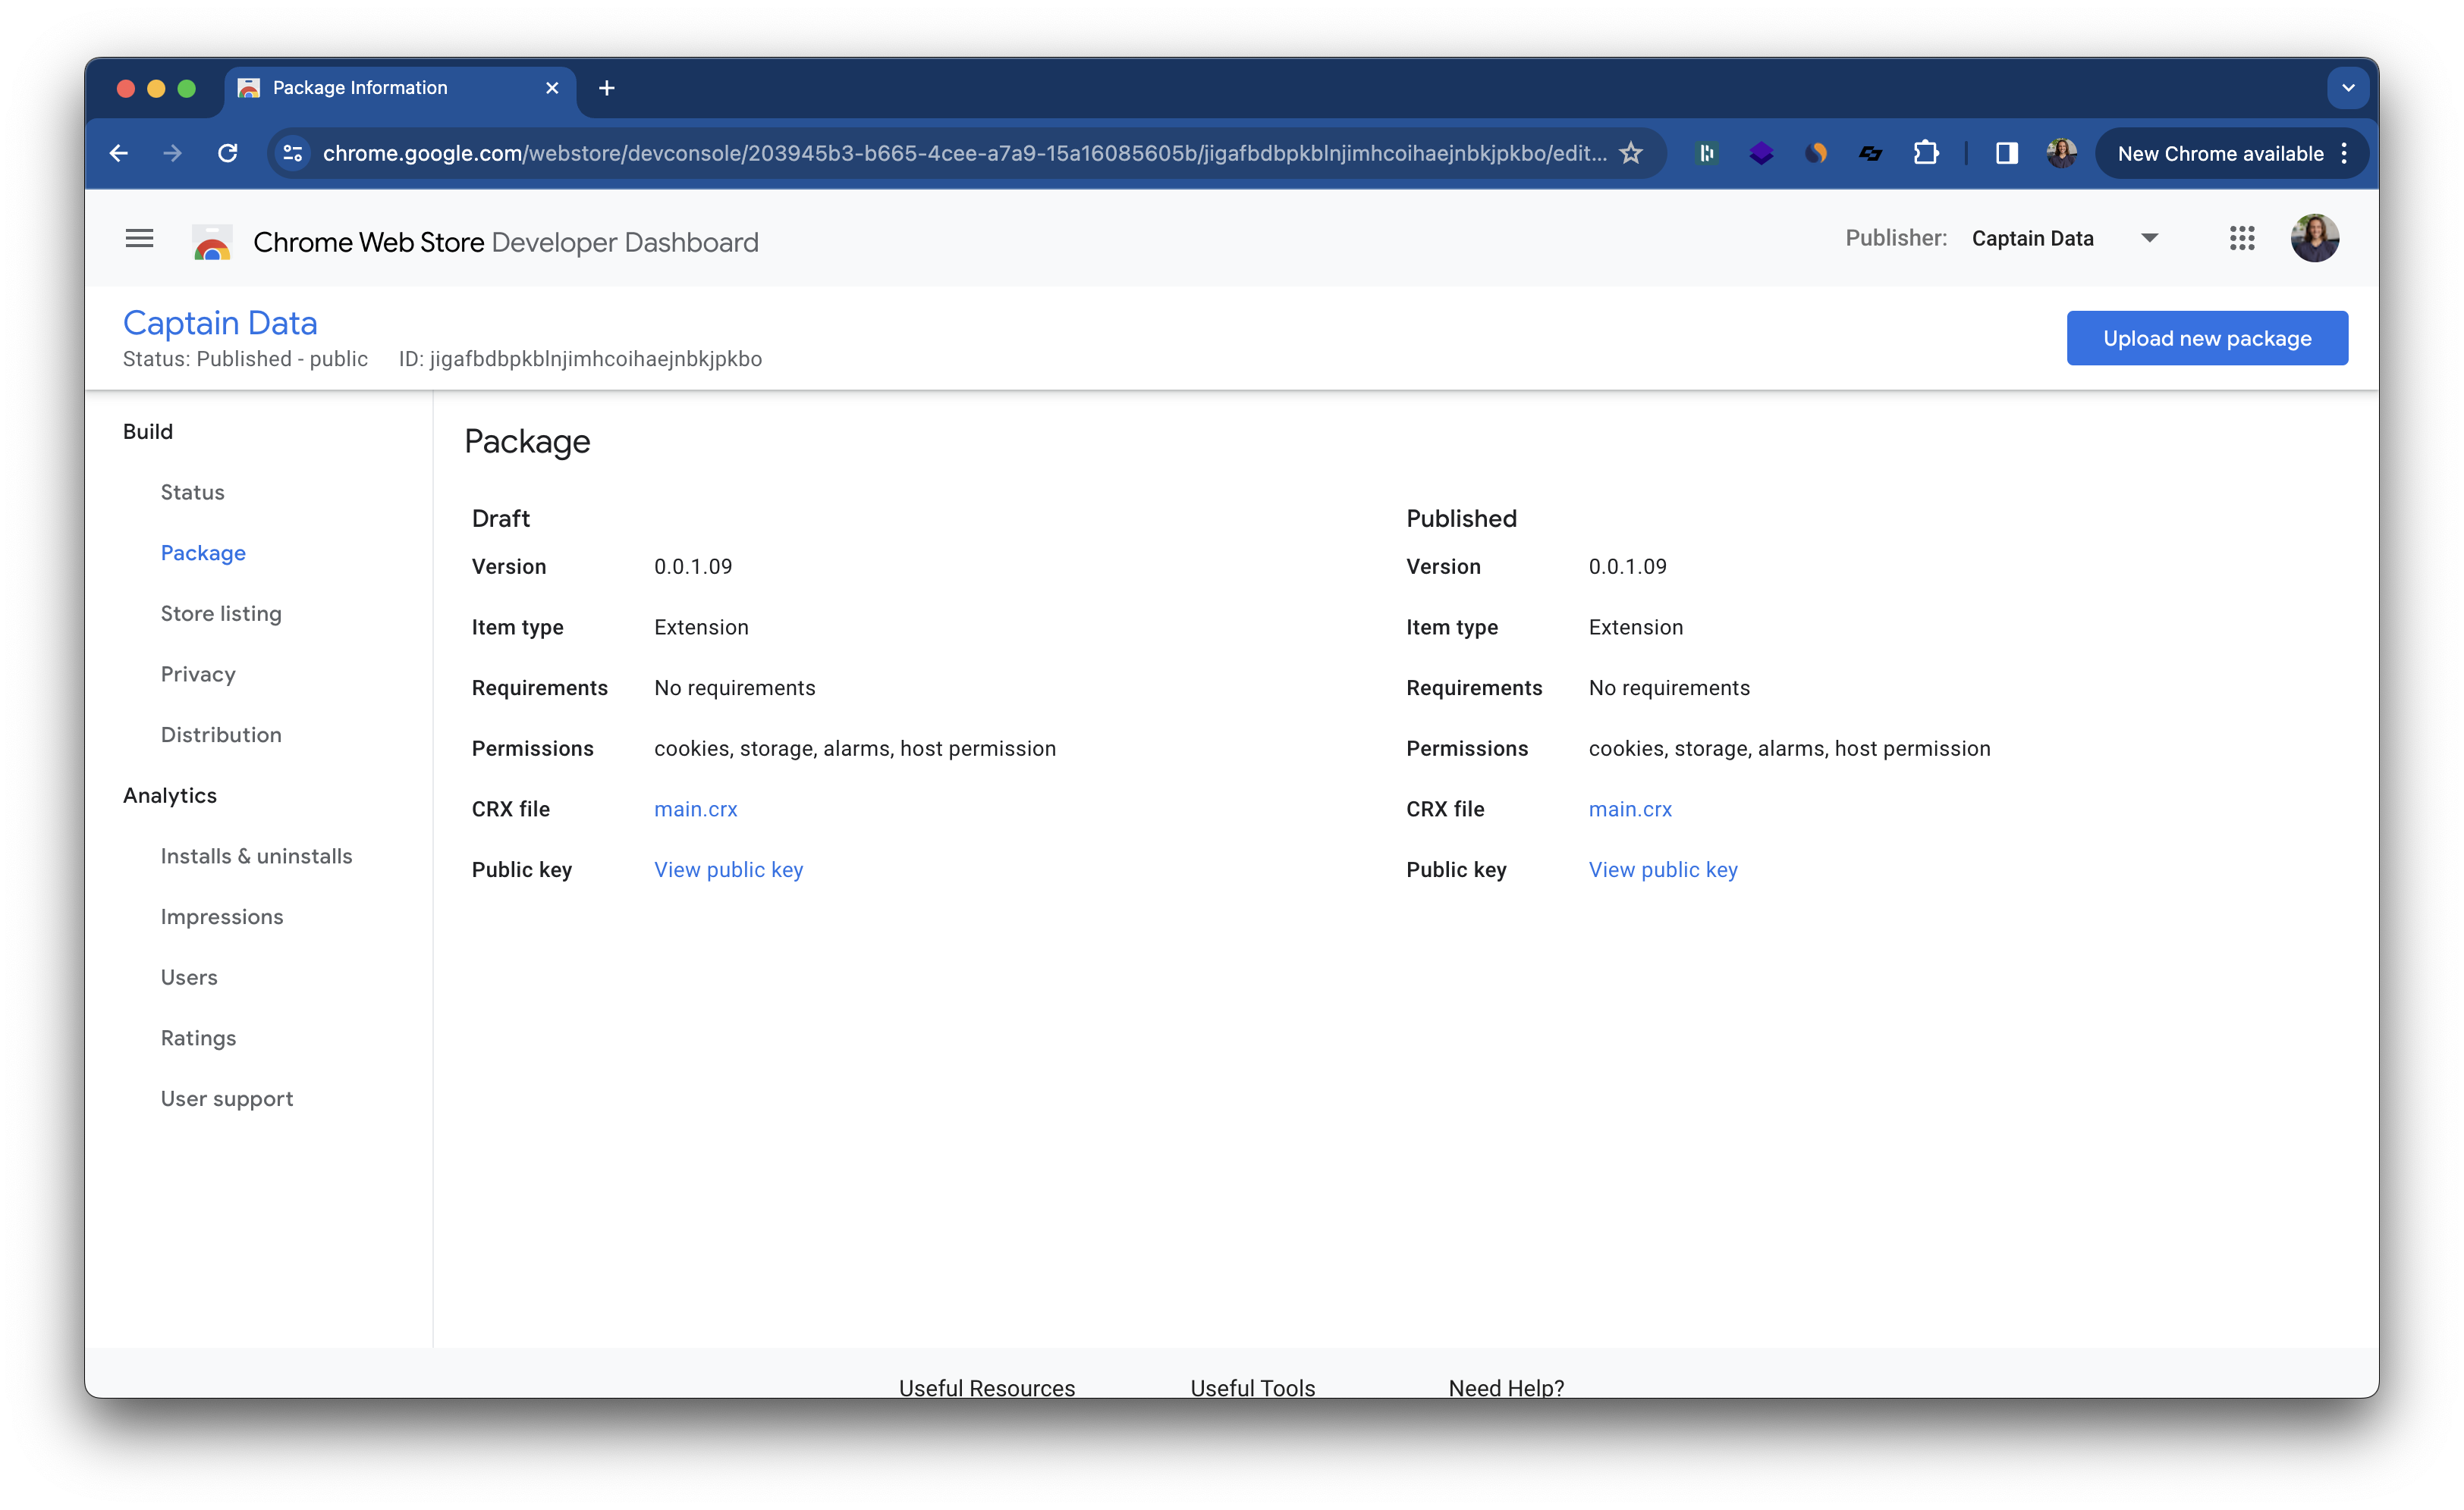Open the hamburger navigation menu
The width and height of the screenshot is (2464, 1510).
(x=139, y=238)
